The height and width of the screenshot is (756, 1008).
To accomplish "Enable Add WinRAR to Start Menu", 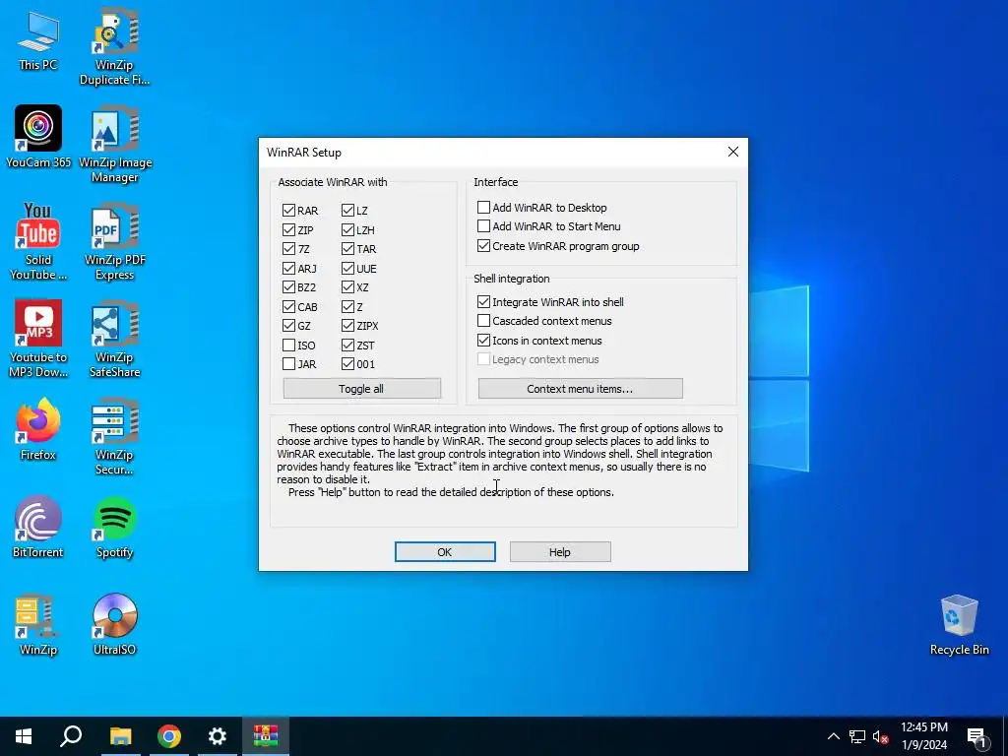I will [x=483, y=226].
